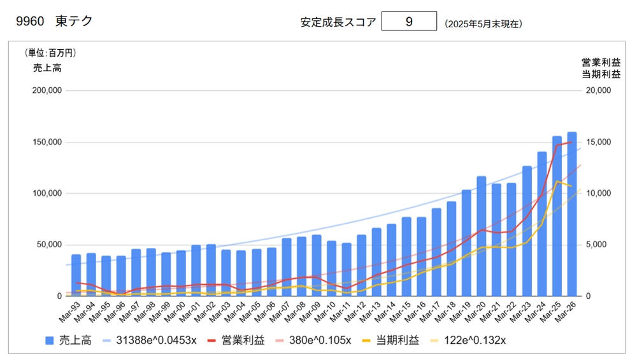Click the (2025年5月末現在) date note

(x=483, y=24)
